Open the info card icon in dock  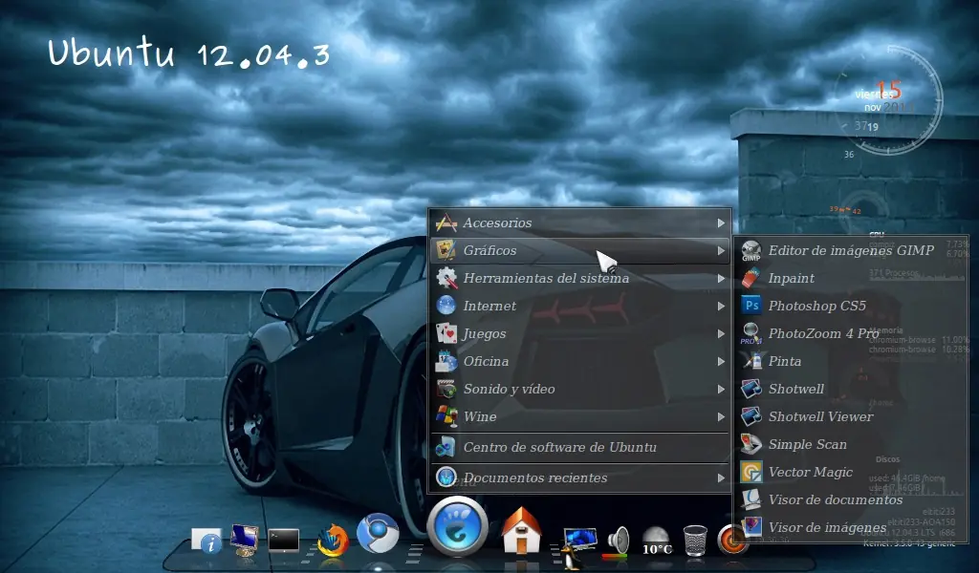(207, 540)
